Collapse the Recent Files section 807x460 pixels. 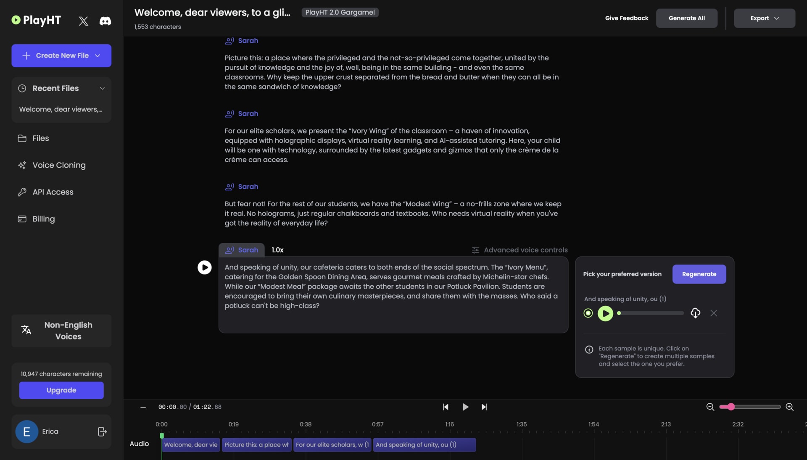(102, 88)
